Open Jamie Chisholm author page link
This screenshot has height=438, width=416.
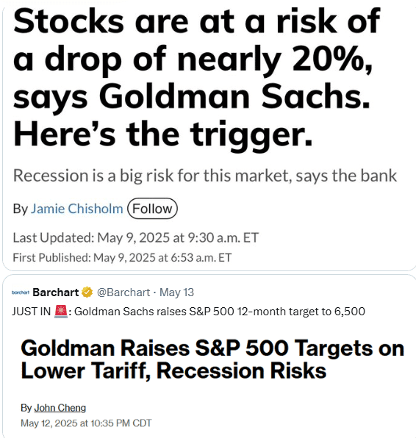pos(77,209)
